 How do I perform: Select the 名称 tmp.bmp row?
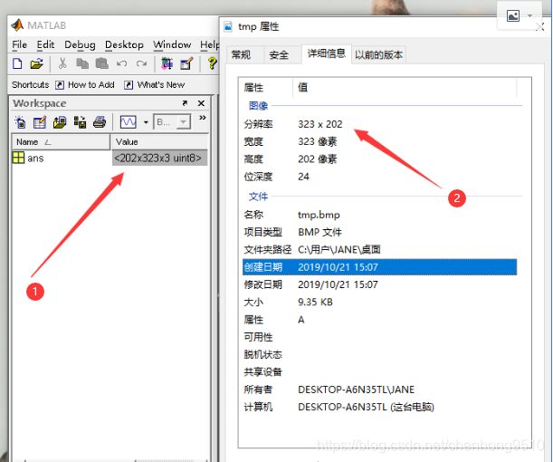click(380, 215)
